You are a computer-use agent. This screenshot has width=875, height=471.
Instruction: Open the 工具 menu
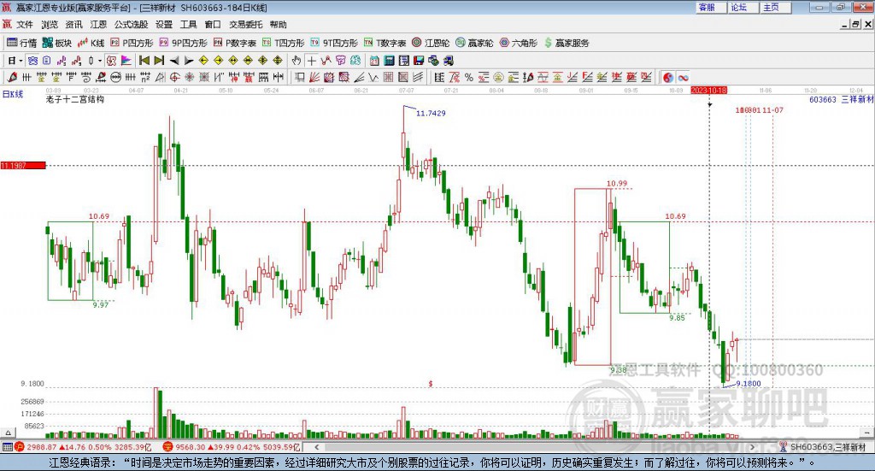click(x=189, y=25)
